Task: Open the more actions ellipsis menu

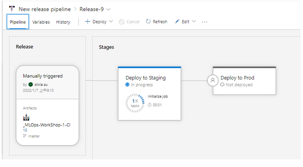Action: click(205, 22)
